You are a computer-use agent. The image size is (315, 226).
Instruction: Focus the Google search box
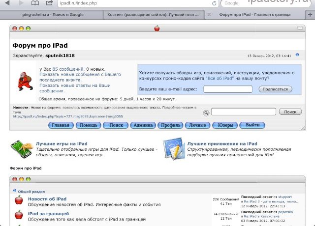(265, 3)
